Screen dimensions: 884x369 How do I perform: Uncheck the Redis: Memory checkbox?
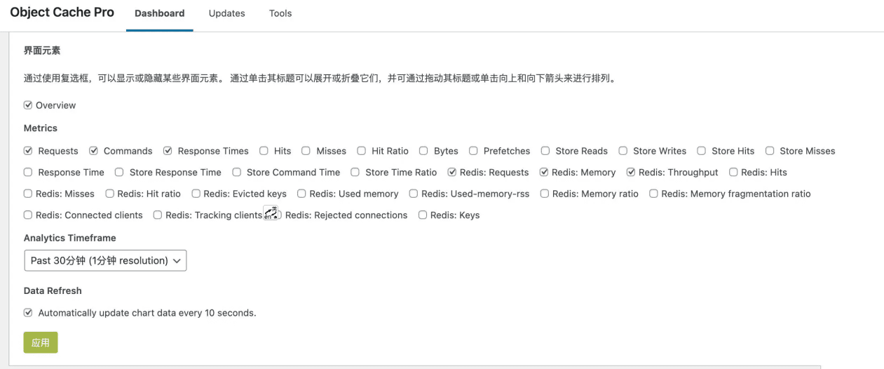[544, 172]
